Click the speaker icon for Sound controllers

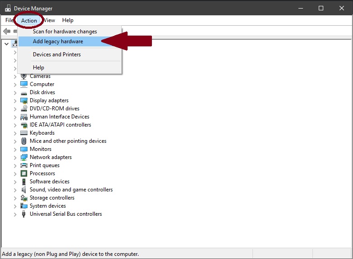23,190
